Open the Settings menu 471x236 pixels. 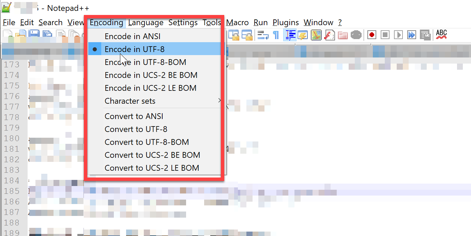183,22
